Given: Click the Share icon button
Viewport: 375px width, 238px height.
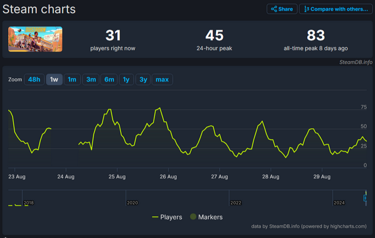Looking at the screenshot, I should click(282, 9).
